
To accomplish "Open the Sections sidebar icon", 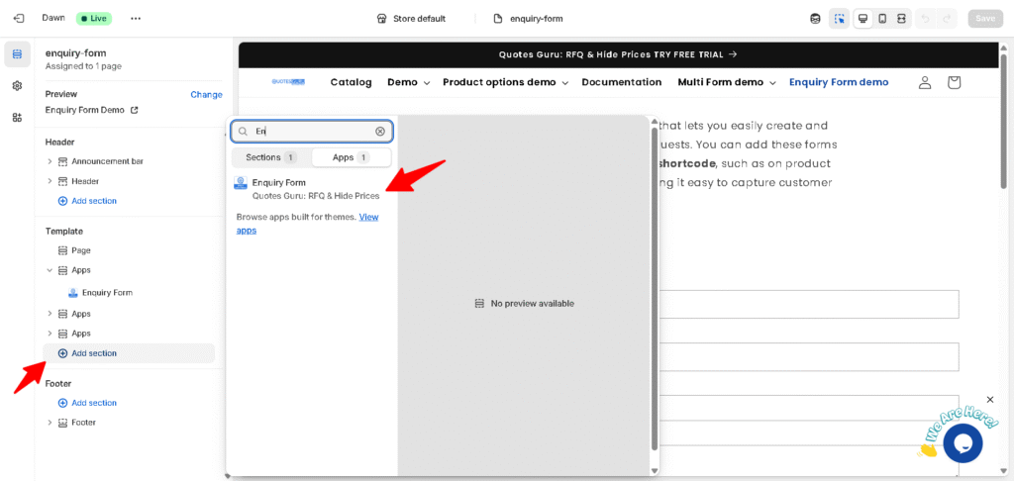I will point(17,54).
